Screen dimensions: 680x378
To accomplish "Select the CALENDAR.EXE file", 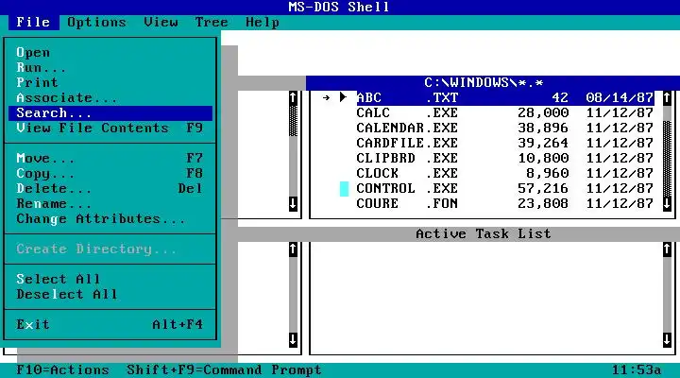I will (505, 128).
